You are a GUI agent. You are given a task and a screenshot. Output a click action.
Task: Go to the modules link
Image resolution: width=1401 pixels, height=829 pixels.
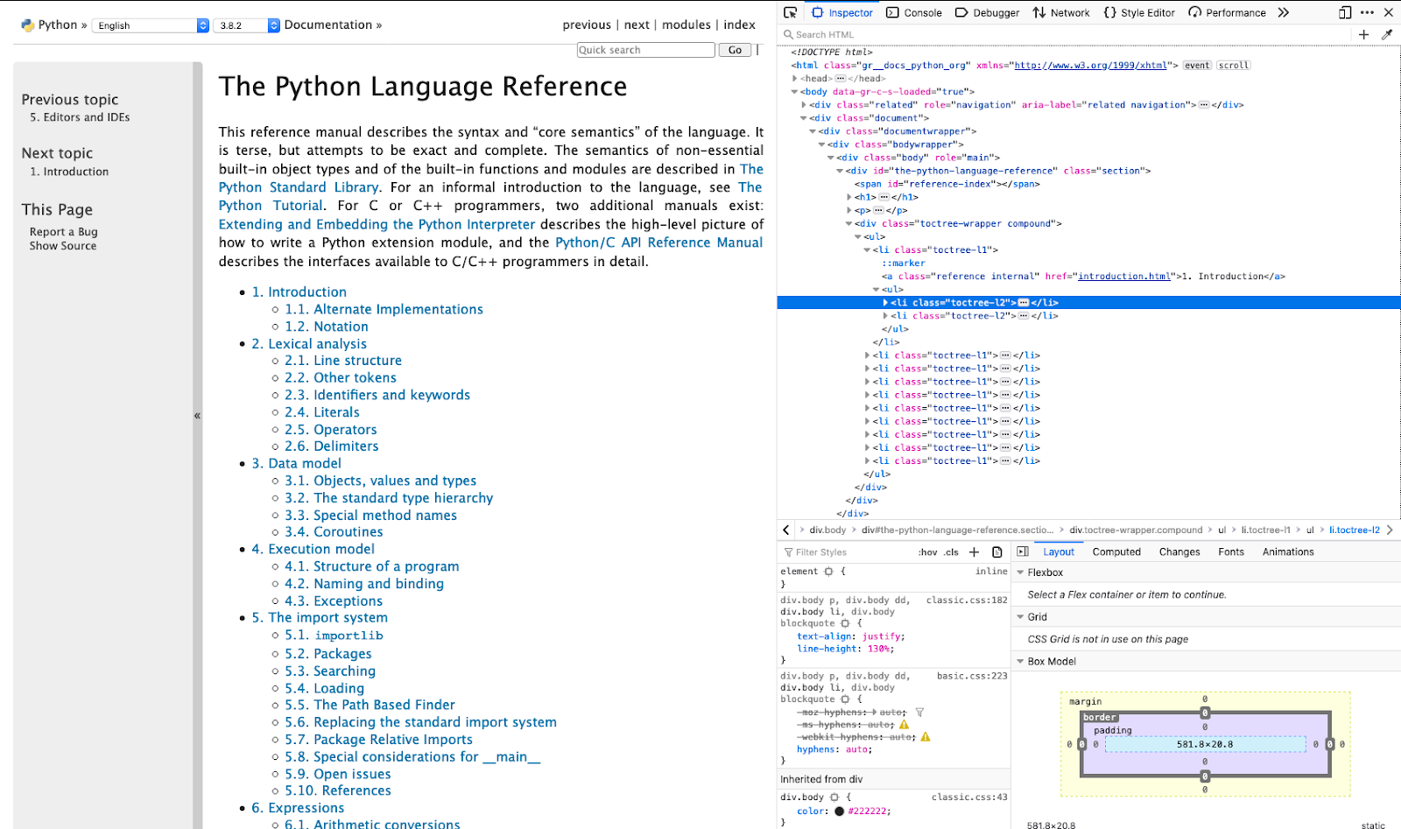click(686, 25)
